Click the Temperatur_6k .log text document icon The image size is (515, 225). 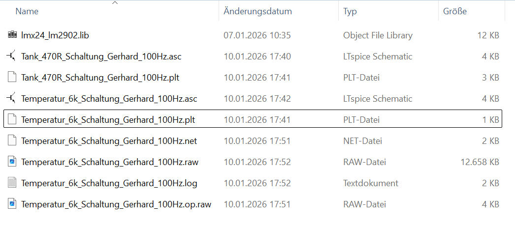[13, 183]
